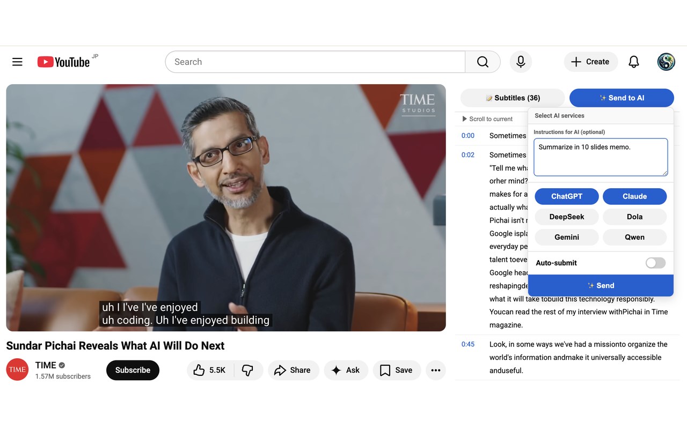This screenshot has width=687, height=429.
Task: Go to YouTube home via logo
Action: [x=63, y=62]
